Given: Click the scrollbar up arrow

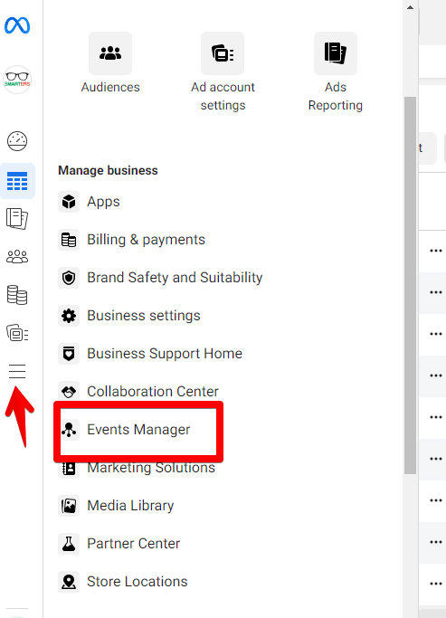Looking at the screenshot, I should (410, 7).
